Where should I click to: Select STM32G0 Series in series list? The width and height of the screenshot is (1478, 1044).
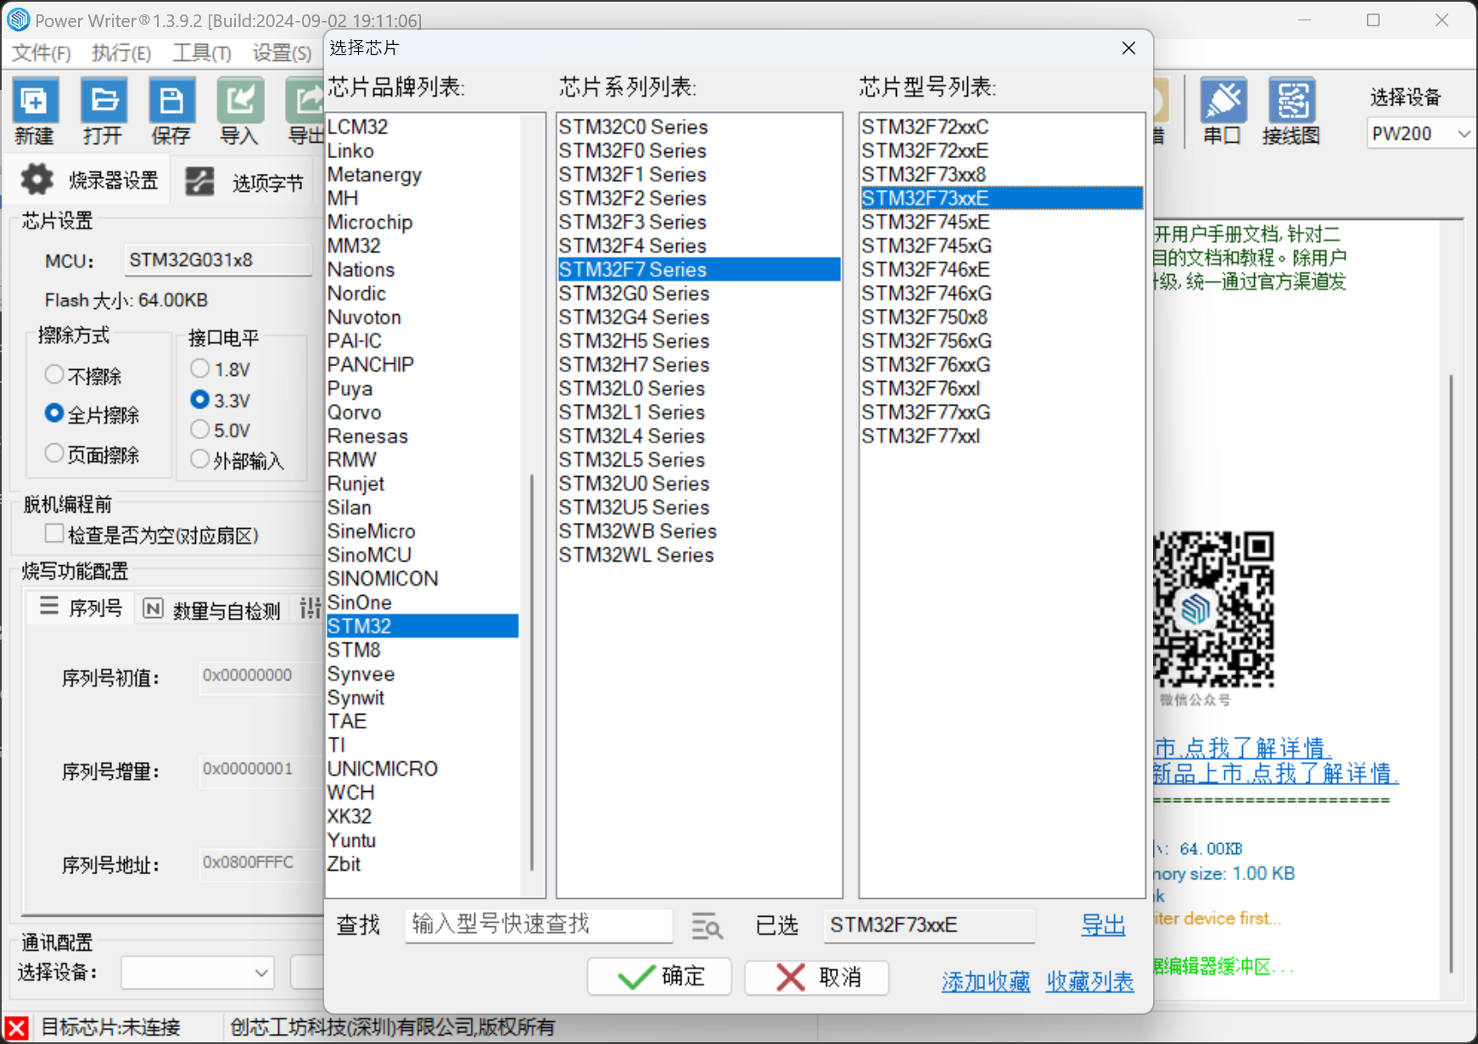[x=699, y=294]
